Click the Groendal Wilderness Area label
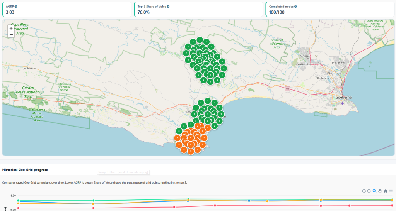 pos(277,44)
